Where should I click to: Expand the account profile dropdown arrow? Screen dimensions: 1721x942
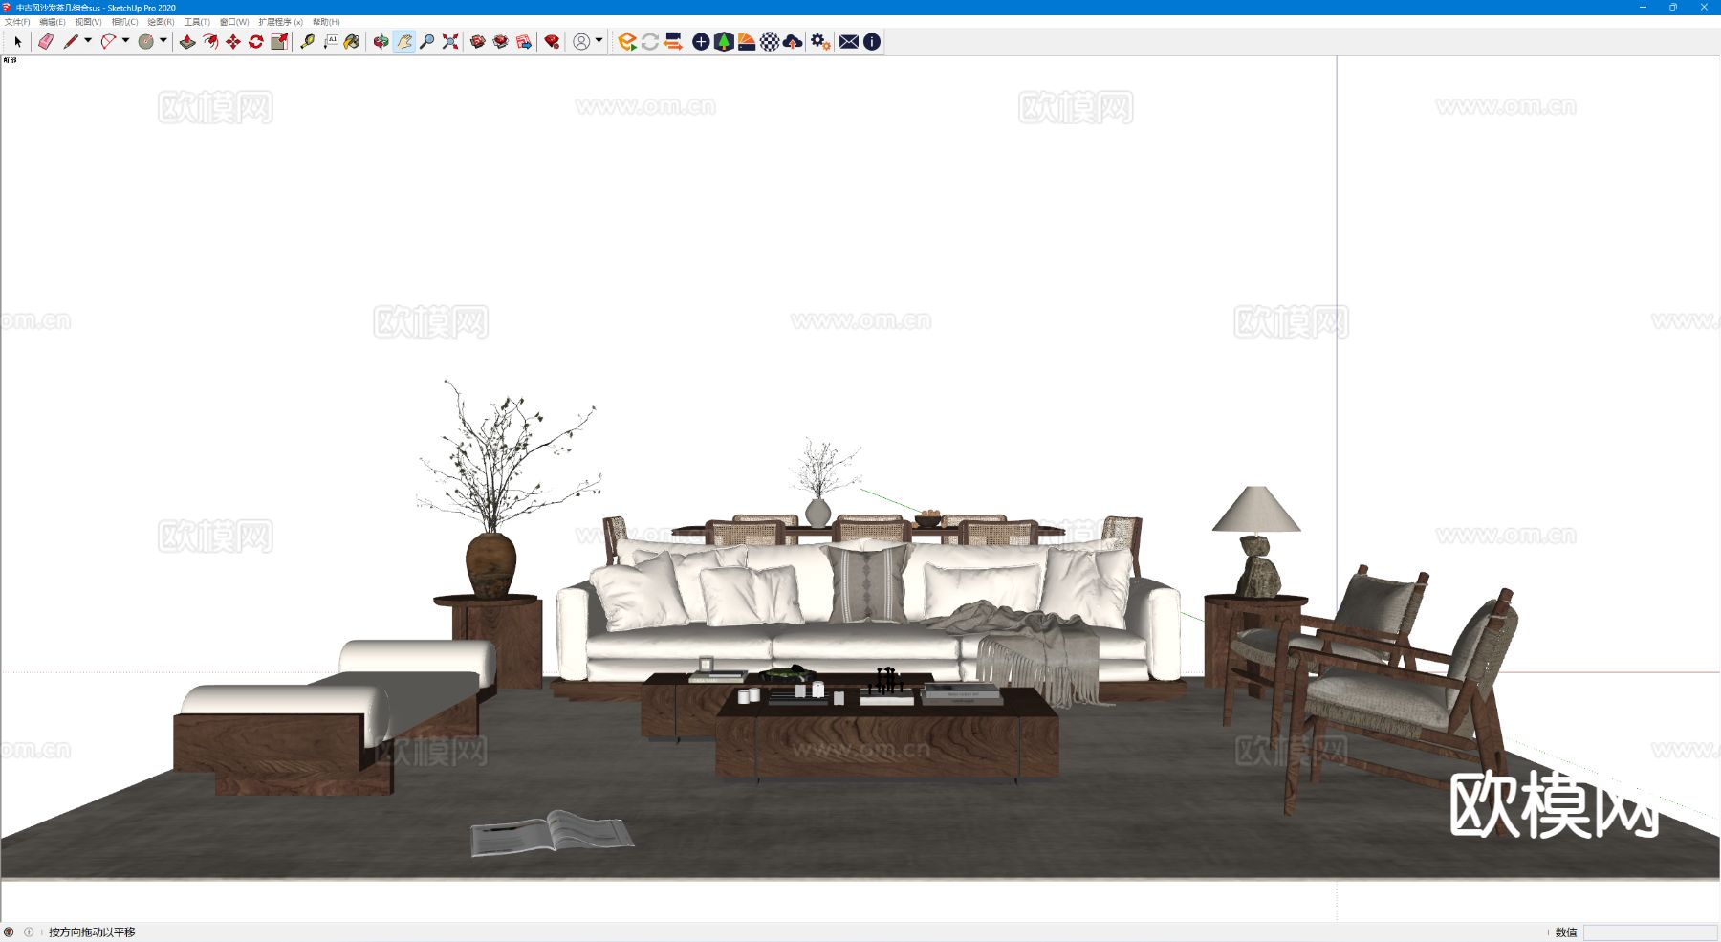pos(599,41)
